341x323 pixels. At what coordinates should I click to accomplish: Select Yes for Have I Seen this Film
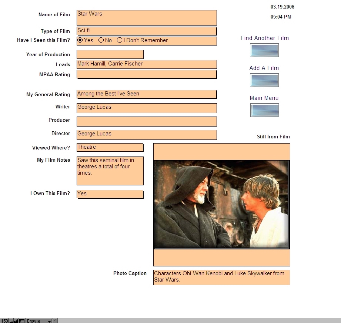coord(80,40)
